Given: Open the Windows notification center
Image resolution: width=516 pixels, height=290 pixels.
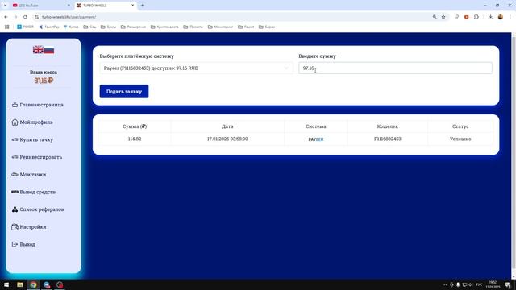Looking at the screenshot, I should pyautogui.click(x=508, y=284).
